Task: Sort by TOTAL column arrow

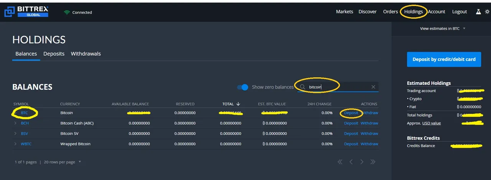Action: [x=238, y=104]
